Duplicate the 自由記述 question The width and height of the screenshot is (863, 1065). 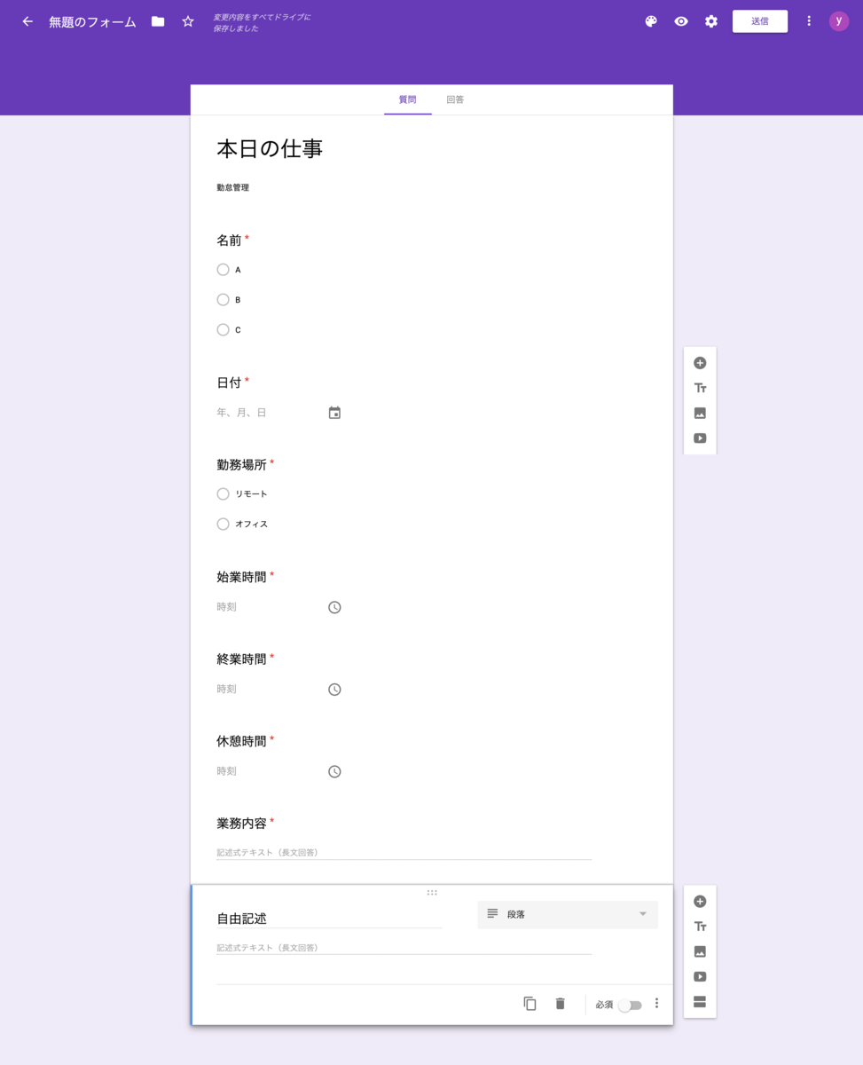(x=530, y=1003)
